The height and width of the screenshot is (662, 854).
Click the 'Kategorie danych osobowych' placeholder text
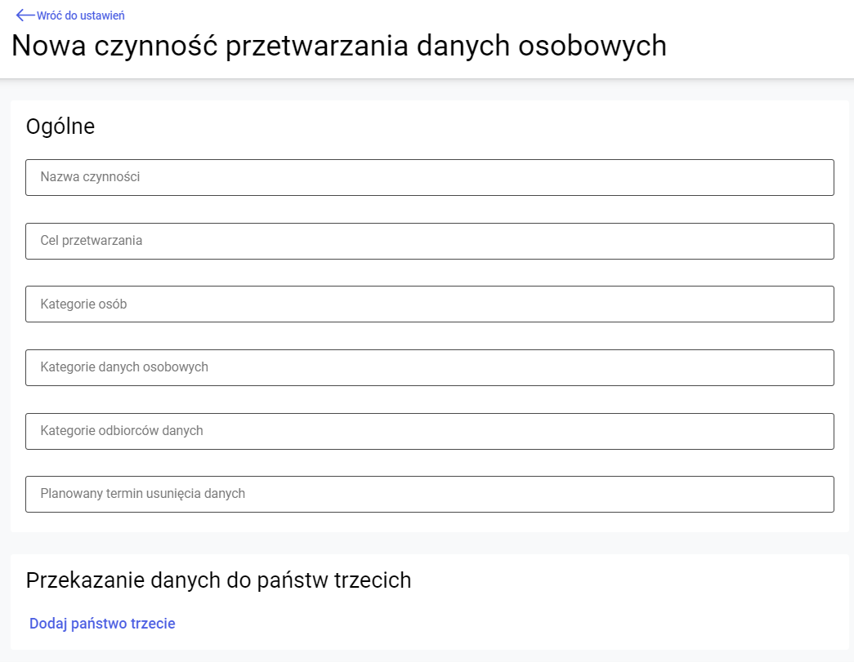point(124,367)
